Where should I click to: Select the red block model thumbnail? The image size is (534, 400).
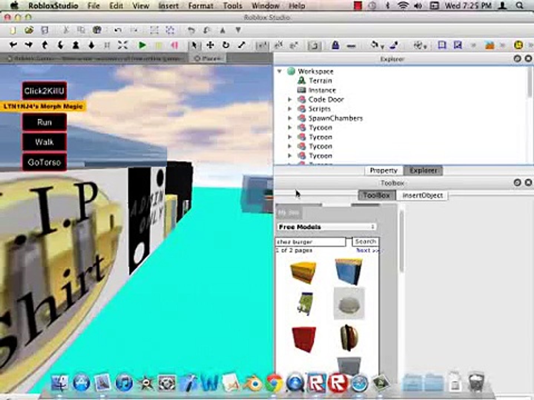304,339
